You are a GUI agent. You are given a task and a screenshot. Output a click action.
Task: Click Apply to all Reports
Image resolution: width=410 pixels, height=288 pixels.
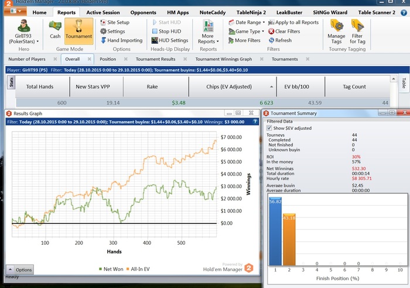tap(293, 22)
